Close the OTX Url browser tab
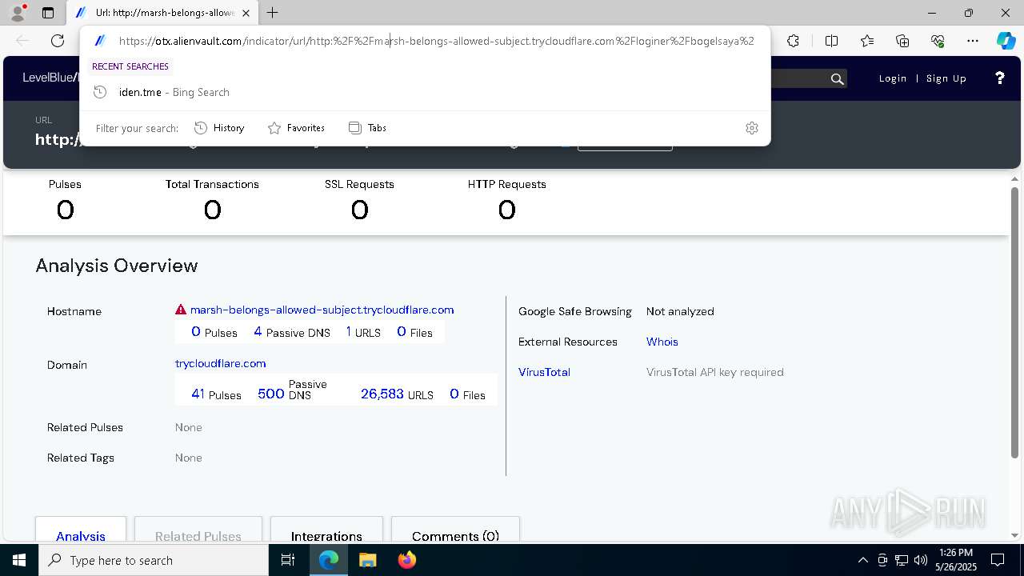 [x=246, y=13]
